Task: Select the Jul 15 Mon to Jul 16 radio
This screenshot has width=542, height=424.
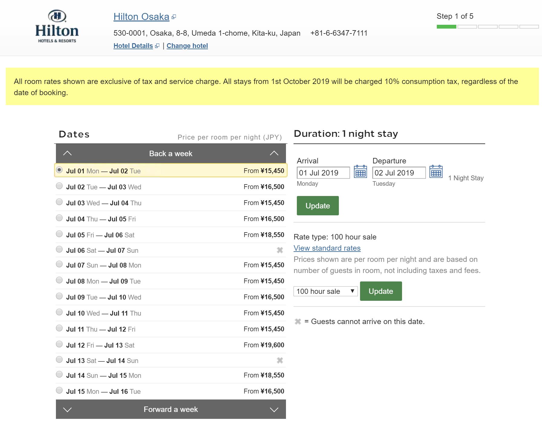Action: [59, 390]
